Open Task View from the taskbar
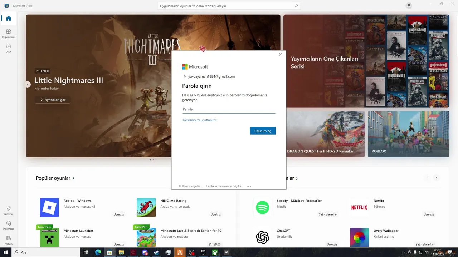 tap(86, 252)
